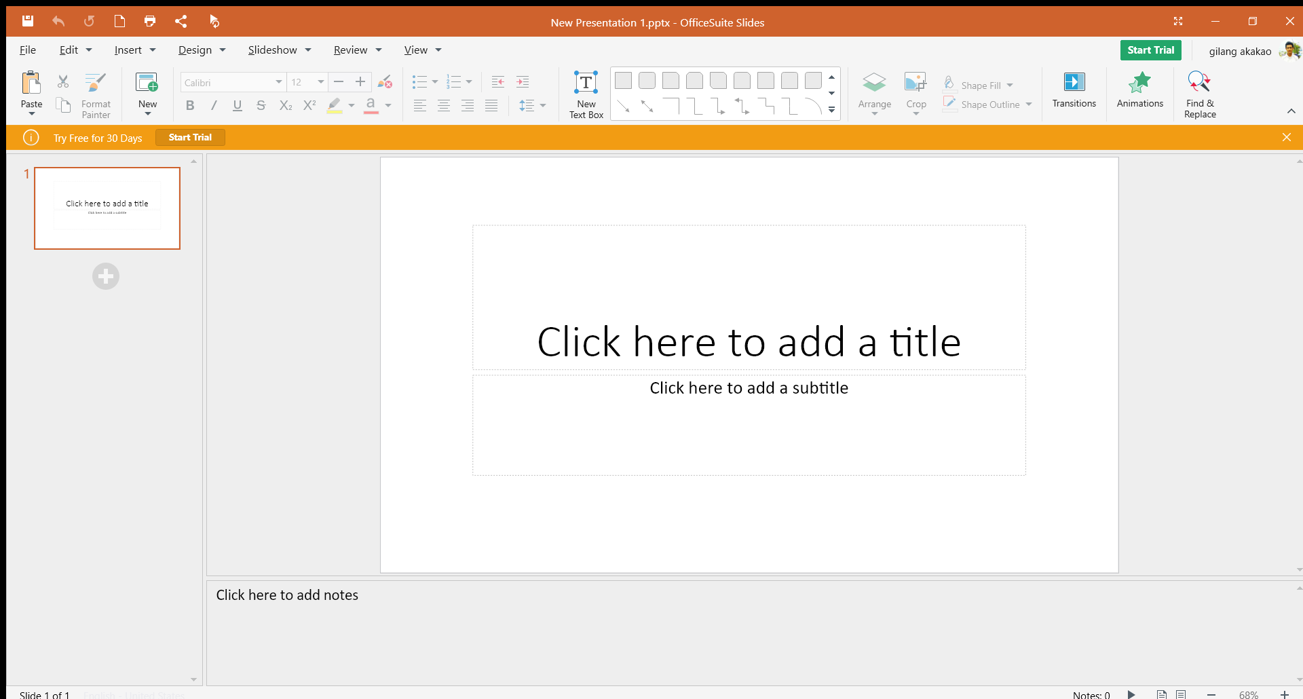The height and width of the screenshot is (699, 1303).
Task: Open the Edit menu
Action: (x=75, y=50)
